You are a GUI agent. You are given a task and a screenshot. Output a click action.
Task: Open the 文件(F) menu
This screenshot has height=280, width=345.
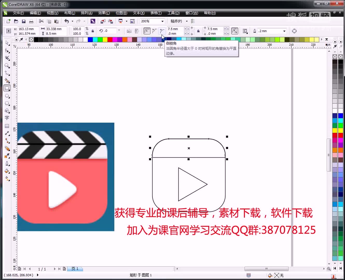tap(18, 13)
